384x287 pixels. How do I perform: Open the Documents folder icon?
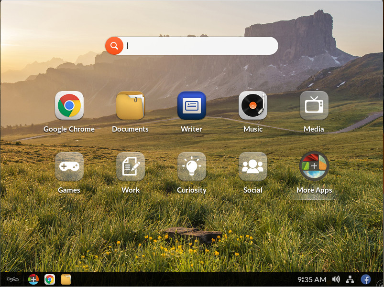tap(130, 105)
